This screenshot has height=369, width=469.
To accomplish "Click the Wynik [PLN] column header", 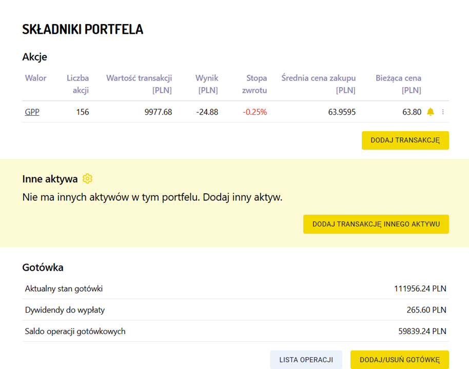I will tap(207, 84).
